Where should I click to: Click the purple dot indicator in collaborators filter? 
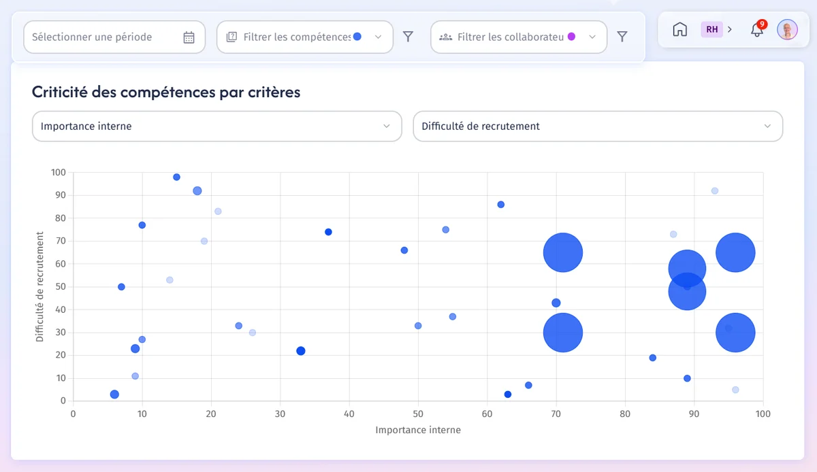[571, 37]
